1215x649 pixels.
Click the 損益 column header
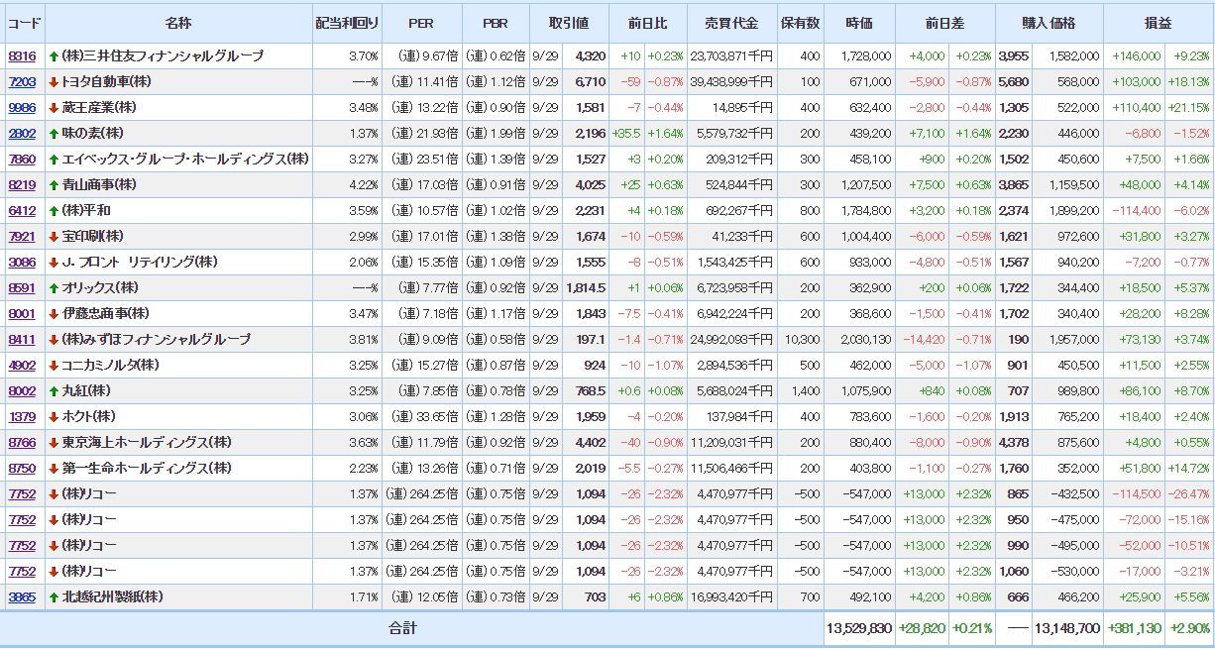[1157, 23]
